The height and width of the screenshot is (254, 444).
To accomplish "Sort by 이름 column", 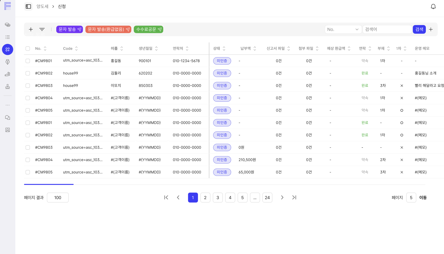I will click(x=122, y=48).
